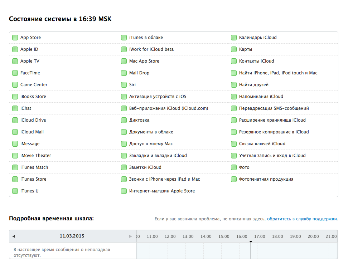This screenshot has height=264, width=348.
Task: Click the 12:00 timeline hour label
Action: 170,236
